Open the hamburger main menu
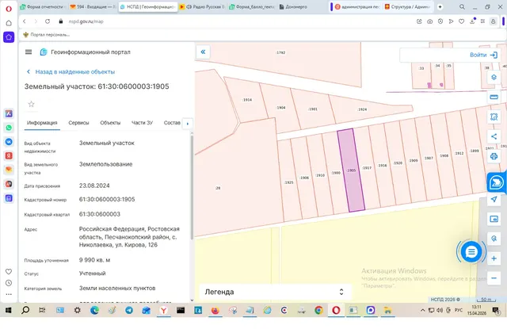The width and height of the screenshot is (507, 329). pyautogui.click(x=29, y=52)
